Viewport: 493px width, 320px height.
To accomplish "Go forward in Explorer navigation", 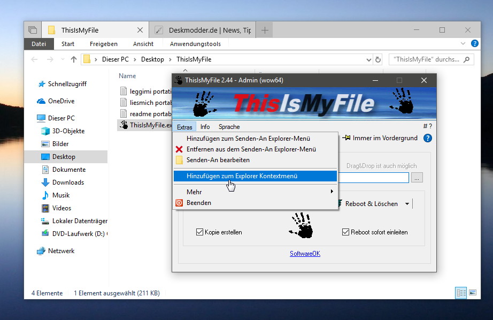I will click(50, 59).
